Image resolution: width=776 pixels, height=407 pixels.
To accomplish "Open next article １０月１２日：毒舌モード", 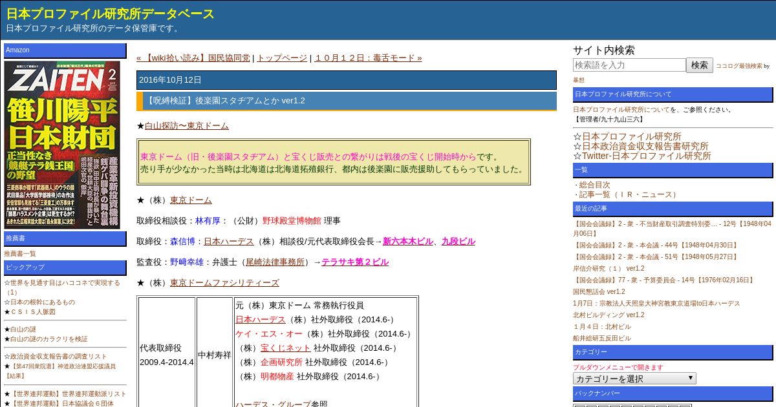I will click(368, 57).
